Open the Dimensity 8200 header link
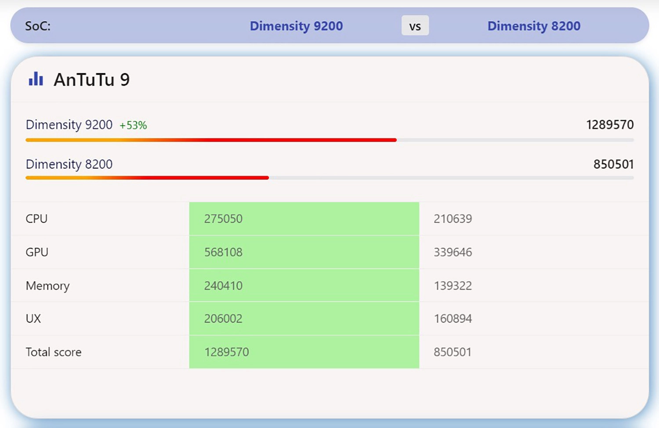This screenshot has width=659, height=428. [x=534, y=26]
